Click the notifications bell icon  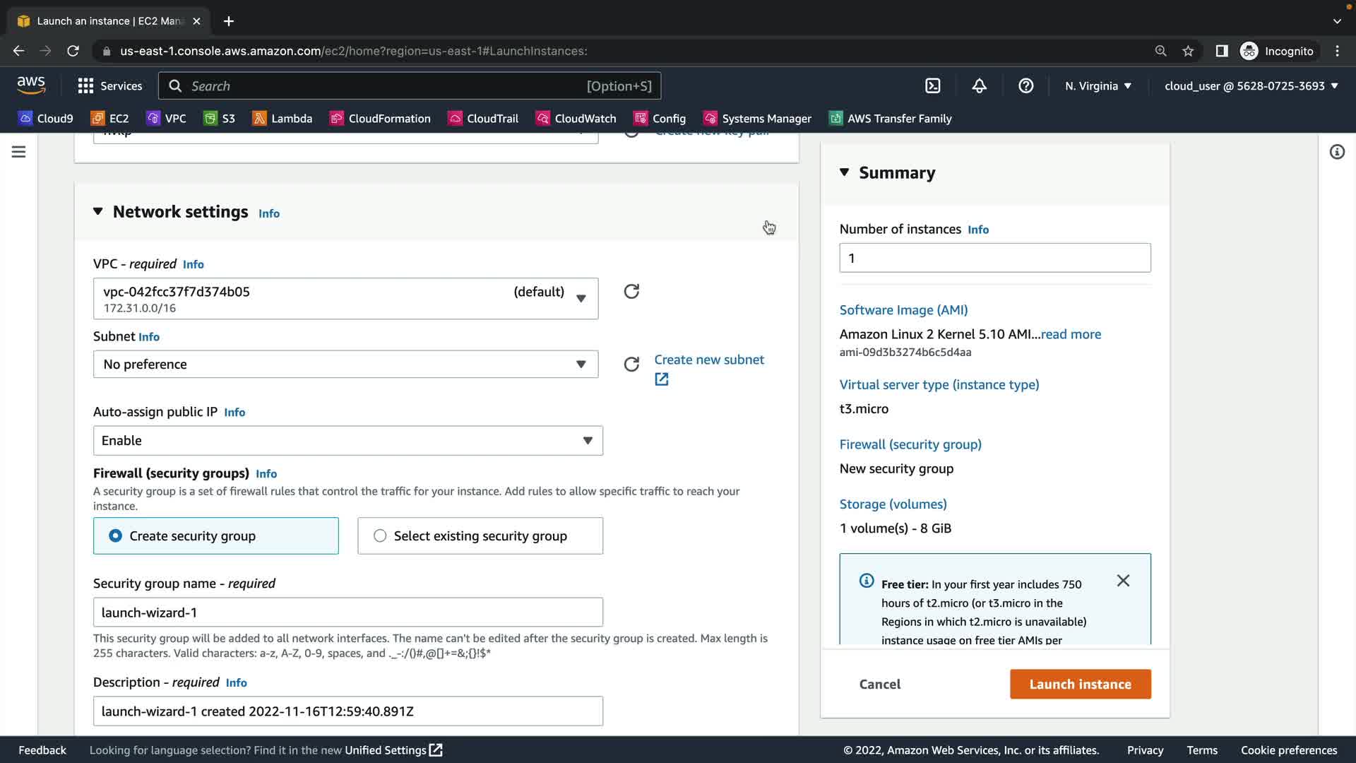pos(979,85)
